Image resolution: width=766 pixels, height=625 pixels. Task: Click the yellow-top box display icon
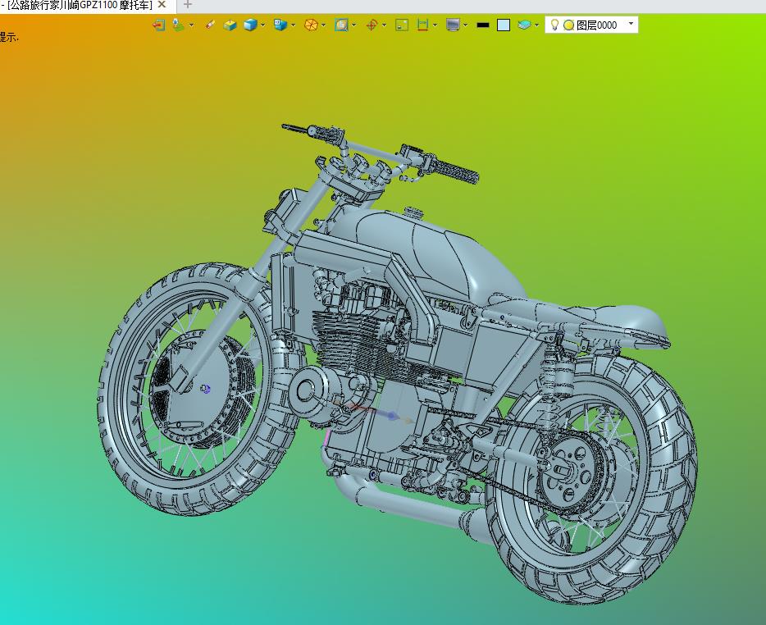[x=230, y=25]
